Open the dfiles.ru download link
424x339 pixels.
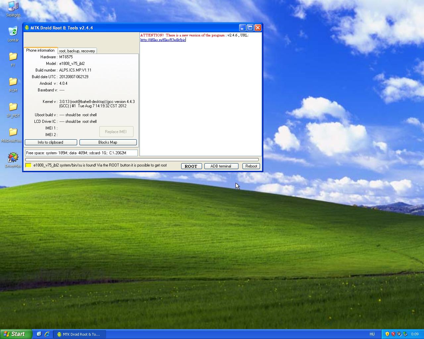(x=163, y=40)
